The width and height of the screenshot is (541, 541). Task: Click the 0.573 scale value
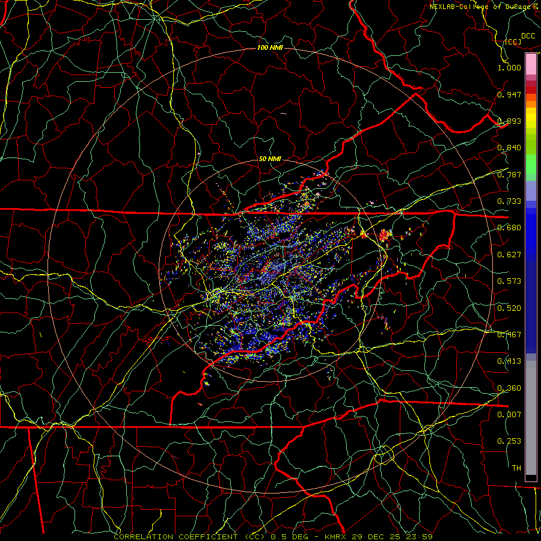pos(509,281)
